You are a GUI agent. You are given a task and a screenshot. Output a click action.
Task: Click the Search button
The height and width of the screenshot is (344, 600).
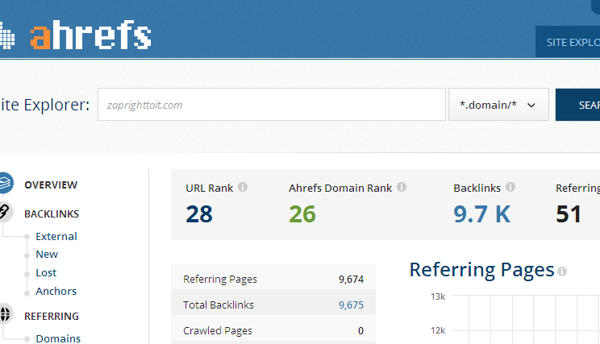[577, 105]
